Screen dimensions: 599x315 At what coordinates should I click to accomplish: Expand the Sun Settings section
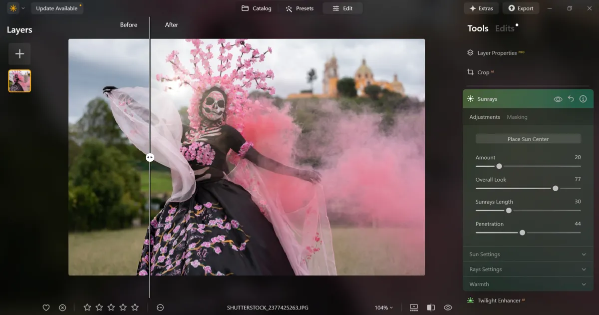point(528,254)
